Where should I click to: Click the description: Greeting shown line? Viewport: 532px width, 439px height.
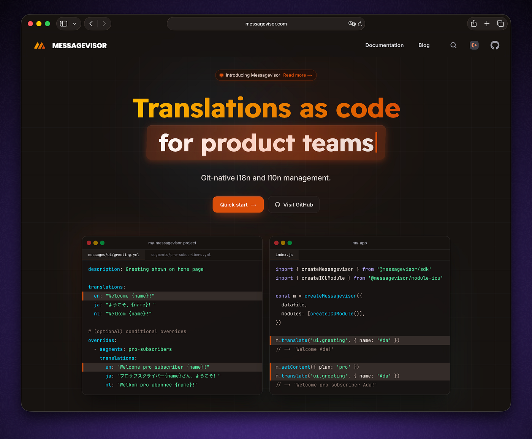point(146,269)
